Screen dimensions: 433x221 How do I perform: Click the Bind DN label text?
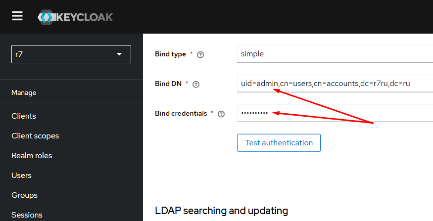click(168, 84)
